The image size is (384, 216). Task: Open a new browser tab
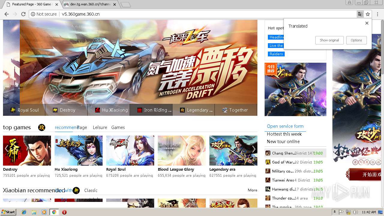coord(125,4)
